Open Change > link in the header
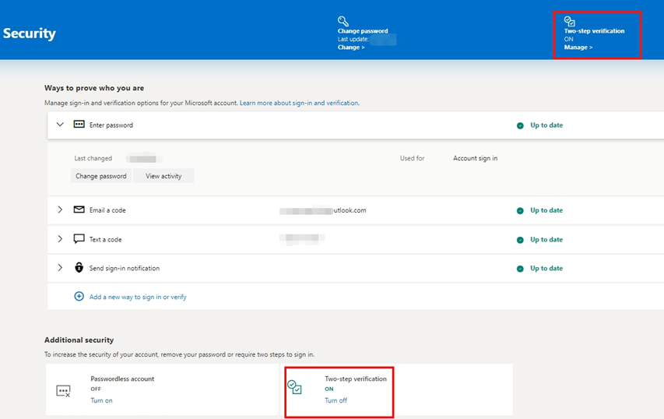This screenshot has height=419, width=664. coord(351,47)
